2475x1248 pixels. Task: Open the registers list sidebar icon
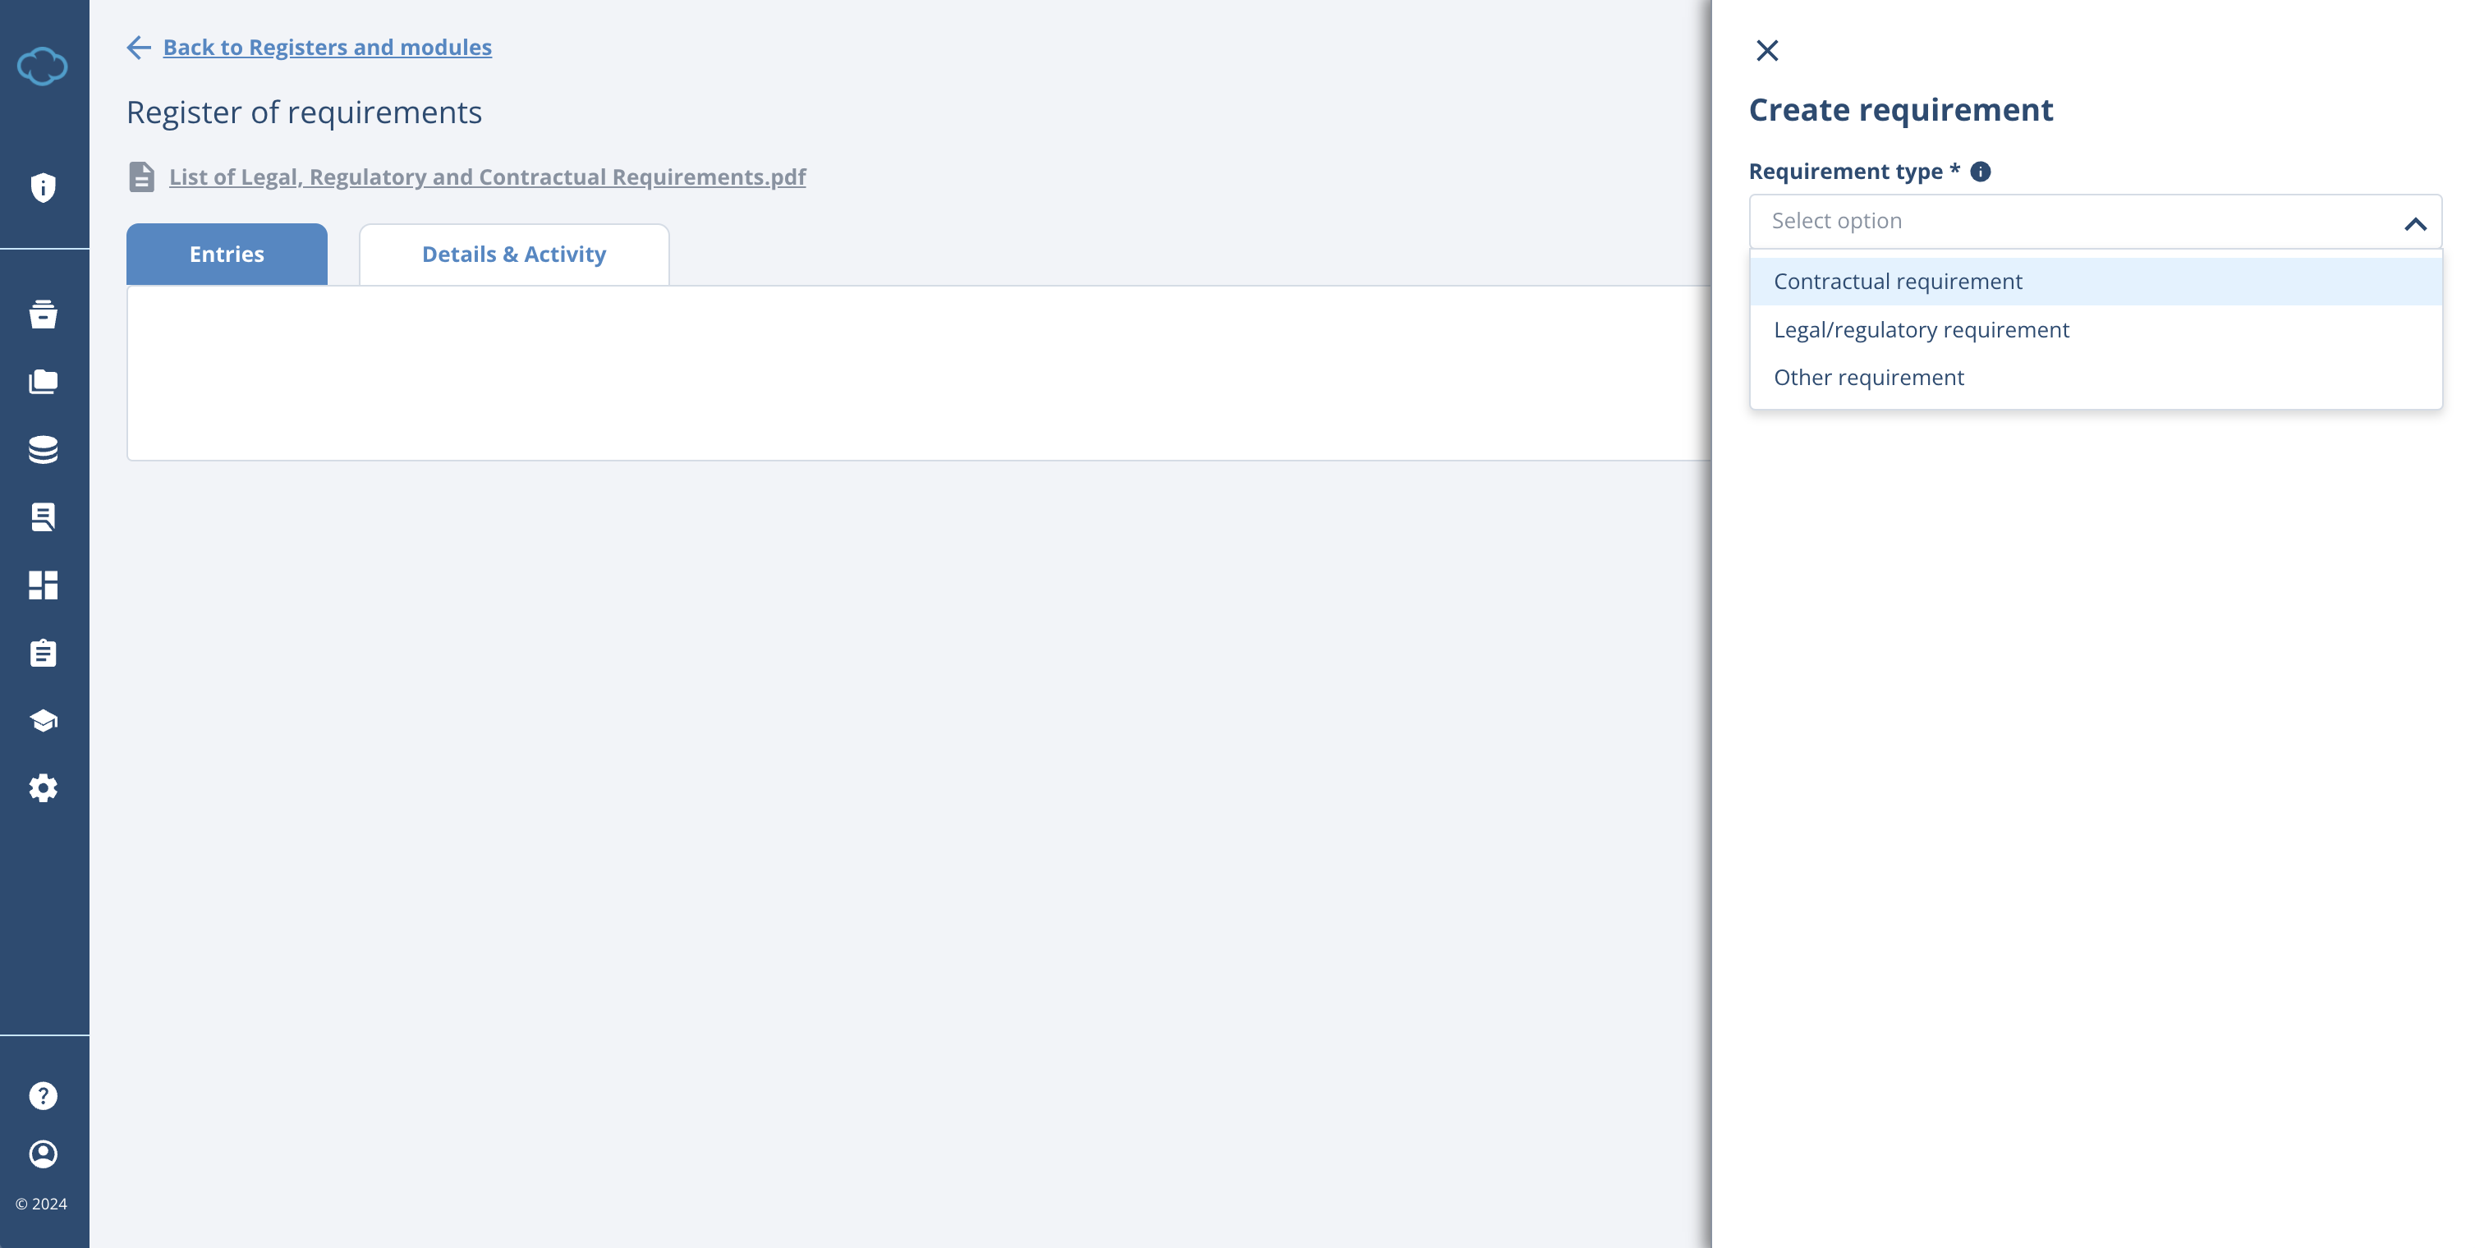pos(42,517)
